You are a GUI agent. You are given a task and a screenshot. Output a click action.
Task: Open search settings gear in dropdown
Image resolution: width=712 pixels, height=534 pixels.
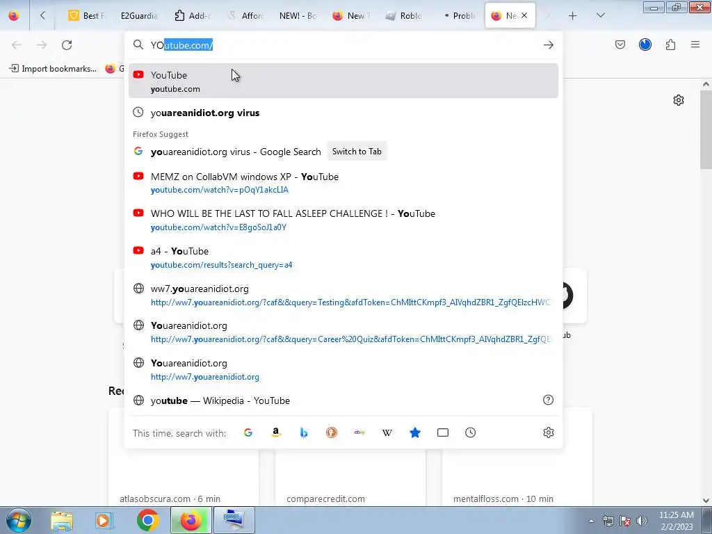click(549, 432)
